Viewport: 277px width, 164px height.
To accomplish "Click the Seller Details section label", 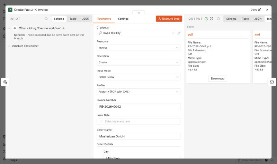I will tap(105, 144).
